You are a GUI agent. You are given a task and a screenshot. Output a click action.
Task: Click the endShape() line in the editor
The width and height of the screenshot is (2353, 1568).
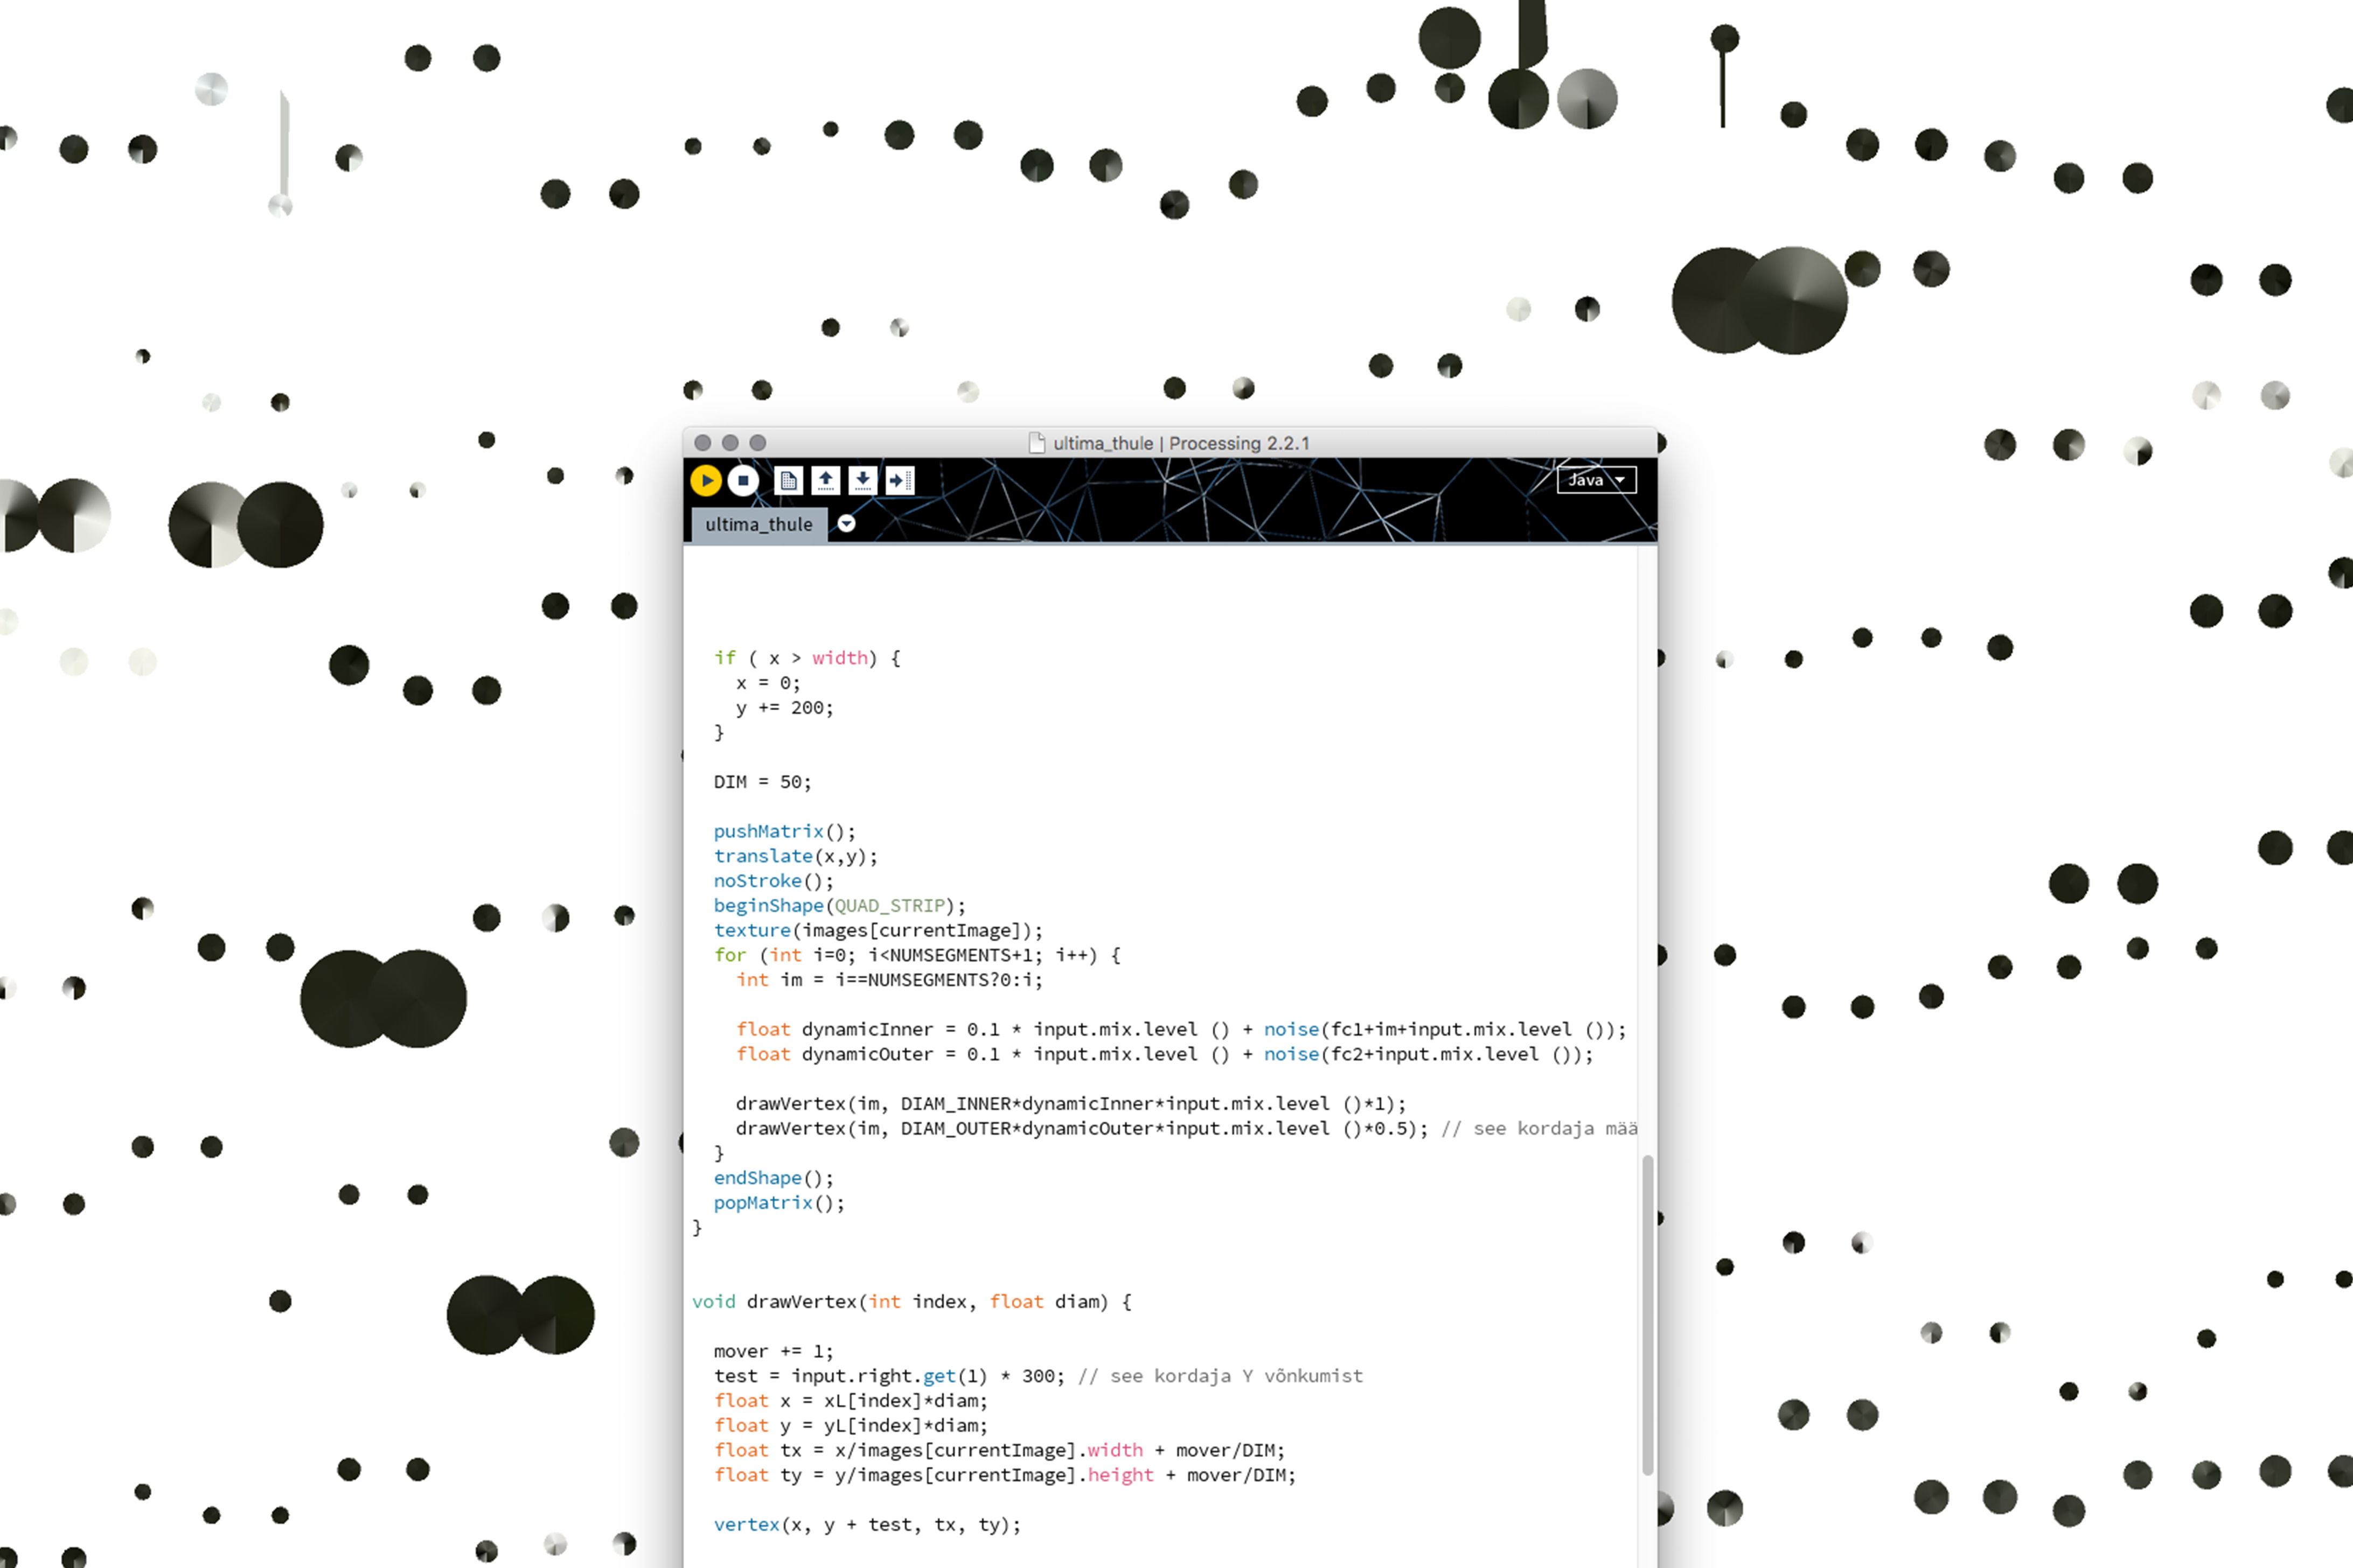click(772, 1178)
